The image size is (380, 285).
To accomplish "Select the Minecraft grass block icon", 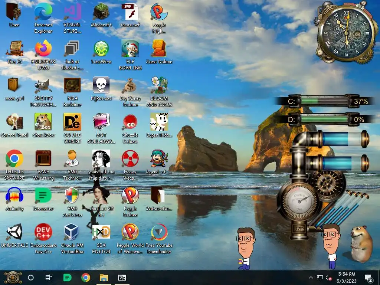I will click(101, 12).
